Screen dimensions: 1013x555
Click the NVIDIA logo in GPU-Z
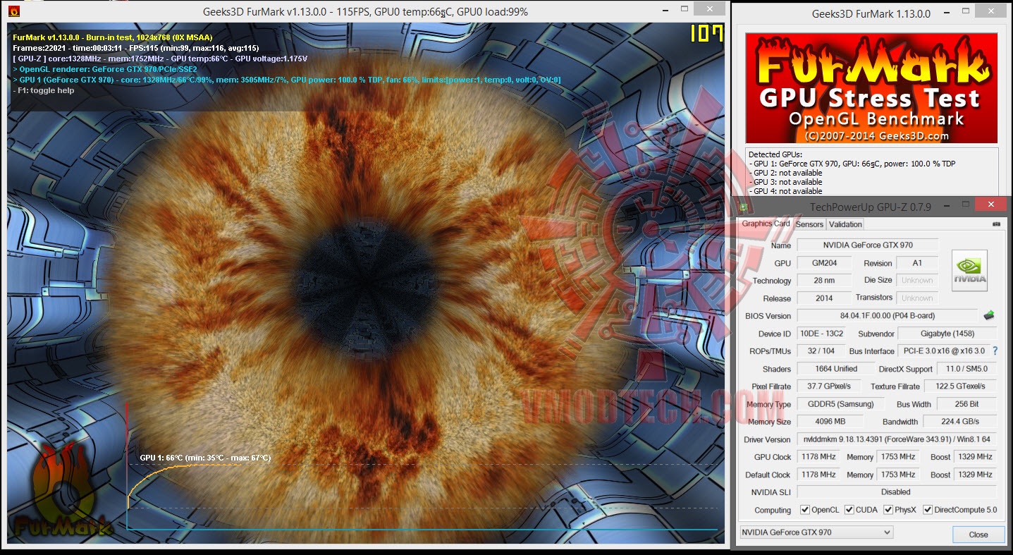point(969,271)
